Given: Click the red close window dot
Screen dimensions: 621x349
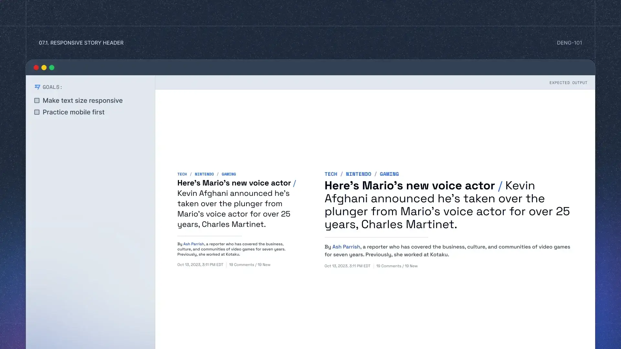Looking at the screenshot, I should 36,68.
